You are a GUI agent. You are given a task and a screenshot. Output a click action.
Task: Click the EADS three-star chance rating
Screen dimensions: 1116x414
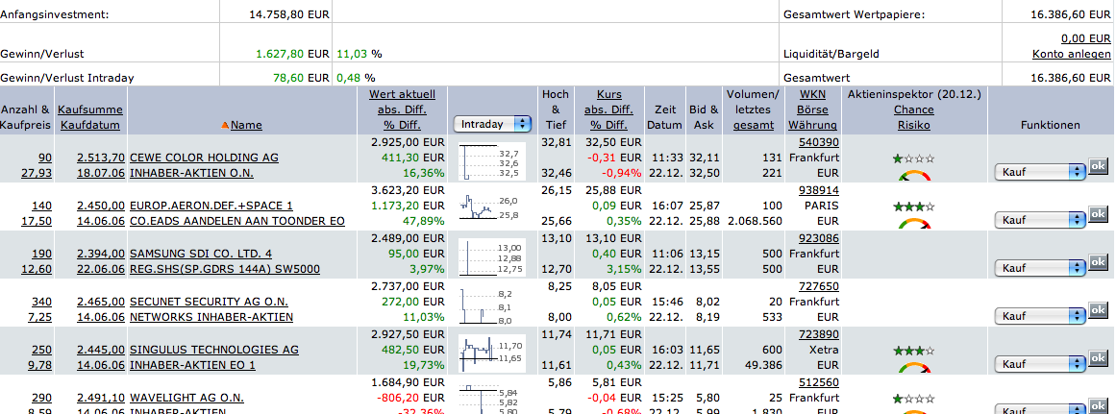coord(913,207)
